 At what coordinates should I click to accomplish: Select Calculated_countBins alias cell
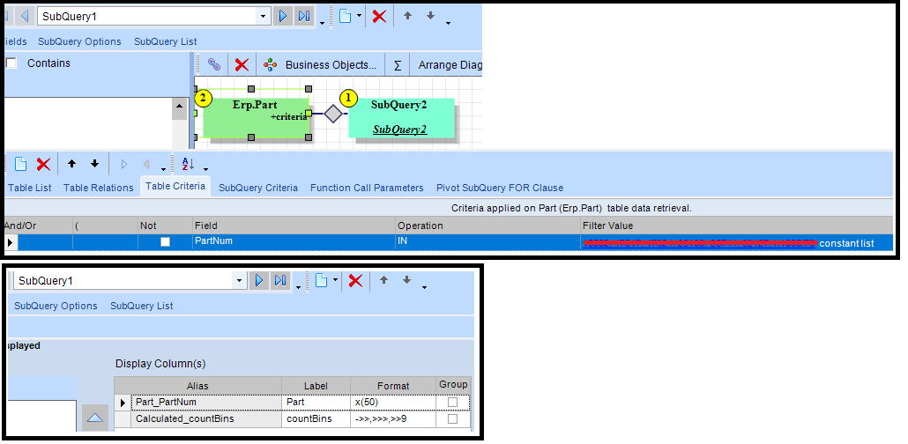click(x=206, y=418)
